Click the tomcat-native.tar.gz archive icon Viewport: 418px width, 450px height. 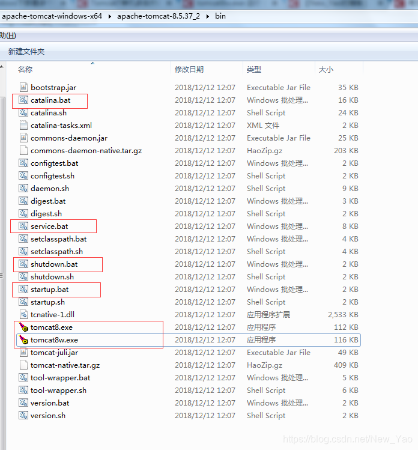pyautogui.click(x=23, y=365)
